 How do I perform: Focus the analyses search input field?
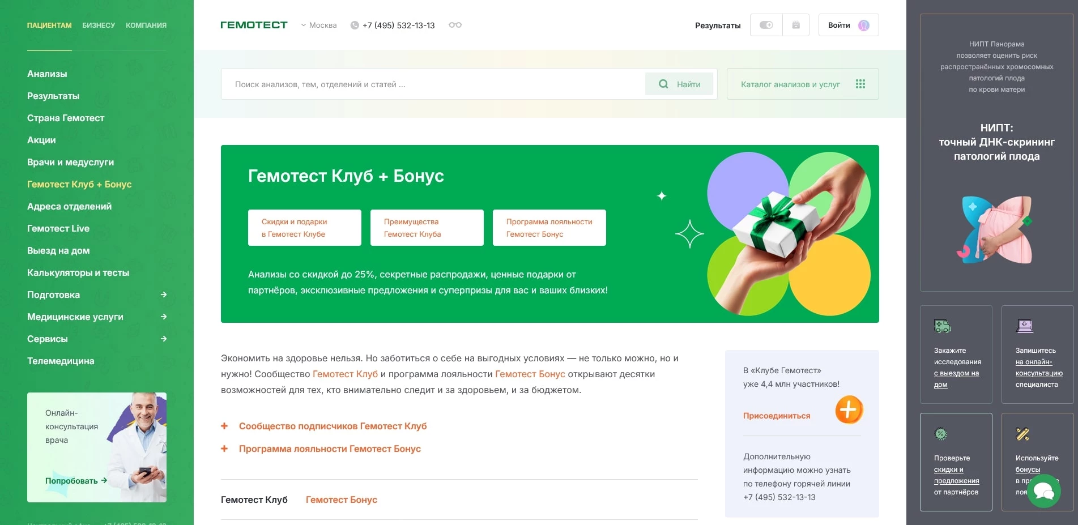coord(433,84)
